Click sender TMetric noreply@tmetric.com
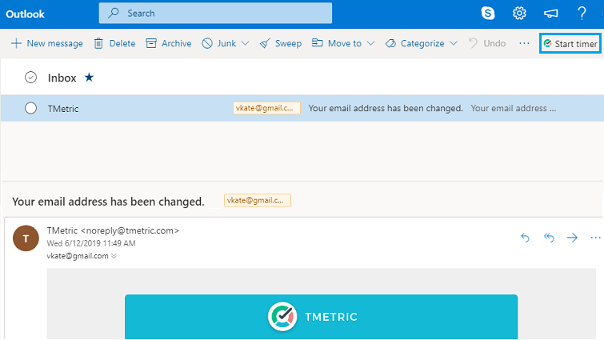 [113, 230]
